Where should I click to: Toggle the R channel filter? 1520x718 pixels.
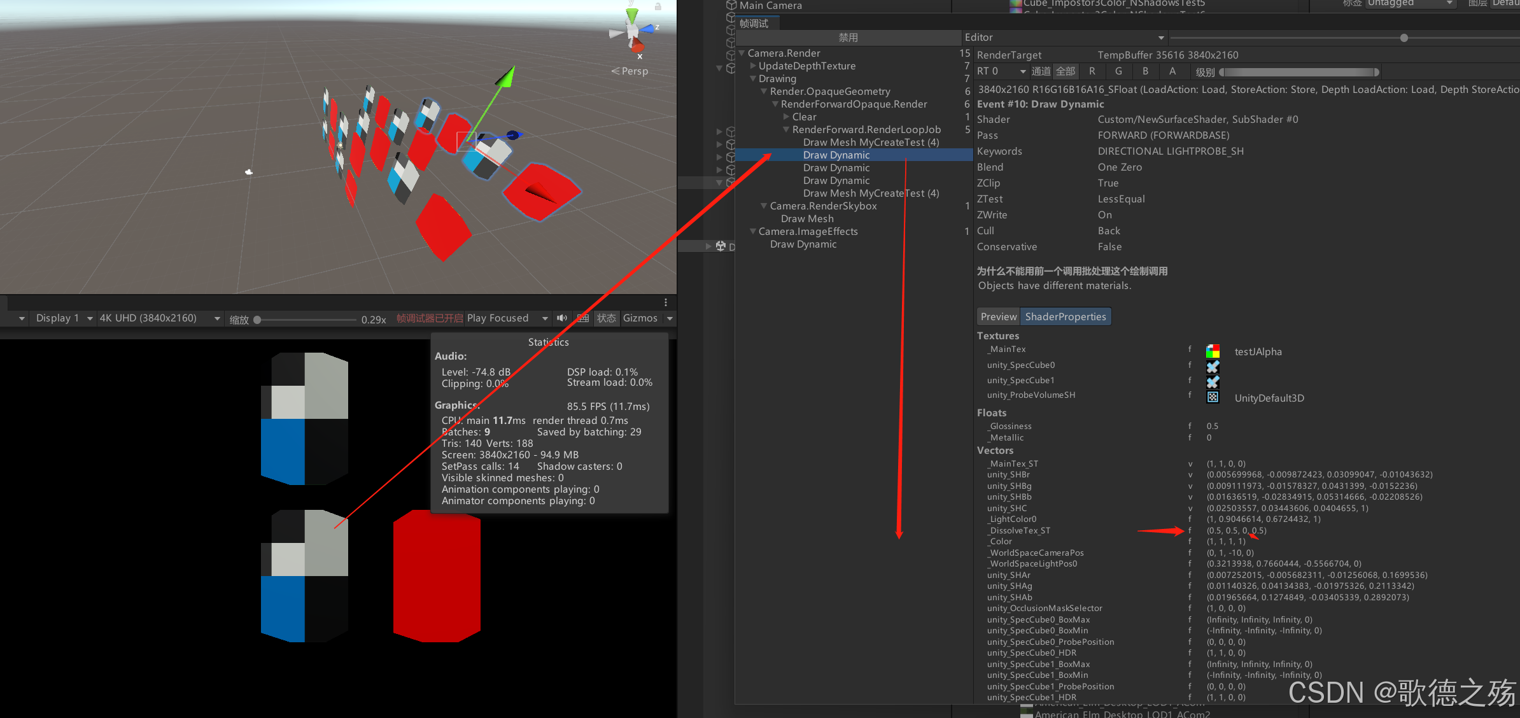pos(1092,71)
